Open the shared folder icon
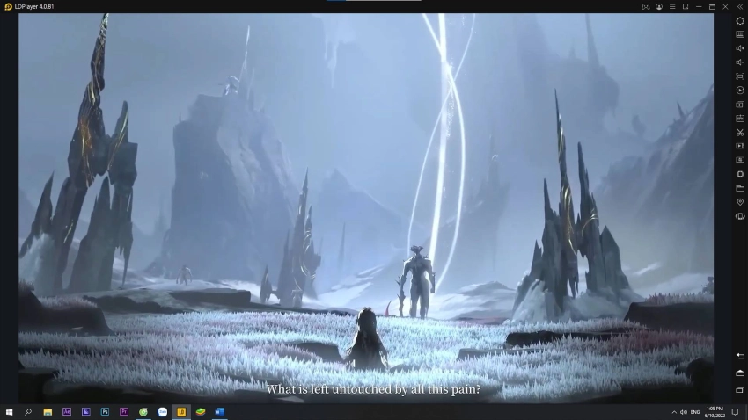The width and height of the screenshot is (748, 420). (740, 188)
